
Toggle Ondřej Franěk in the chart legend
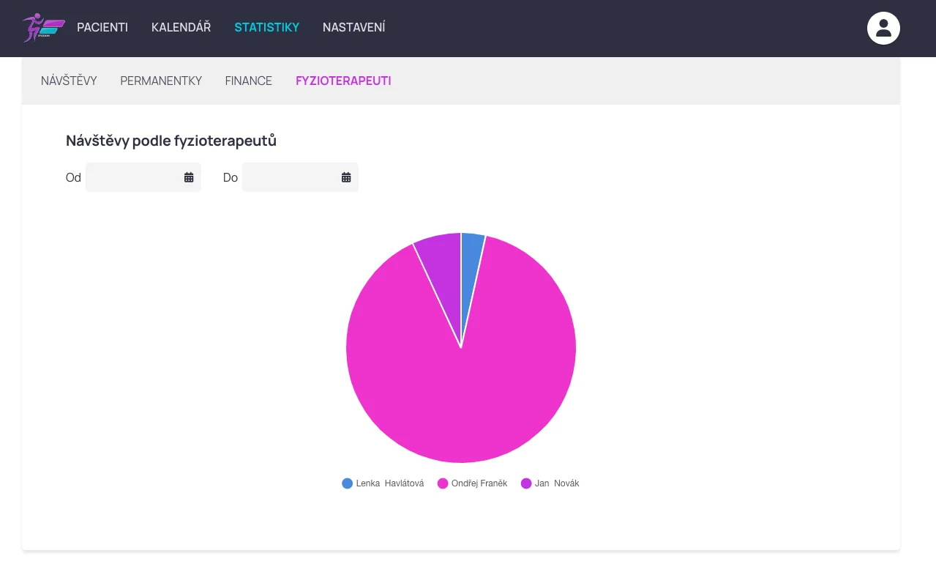tap(472, 483)
